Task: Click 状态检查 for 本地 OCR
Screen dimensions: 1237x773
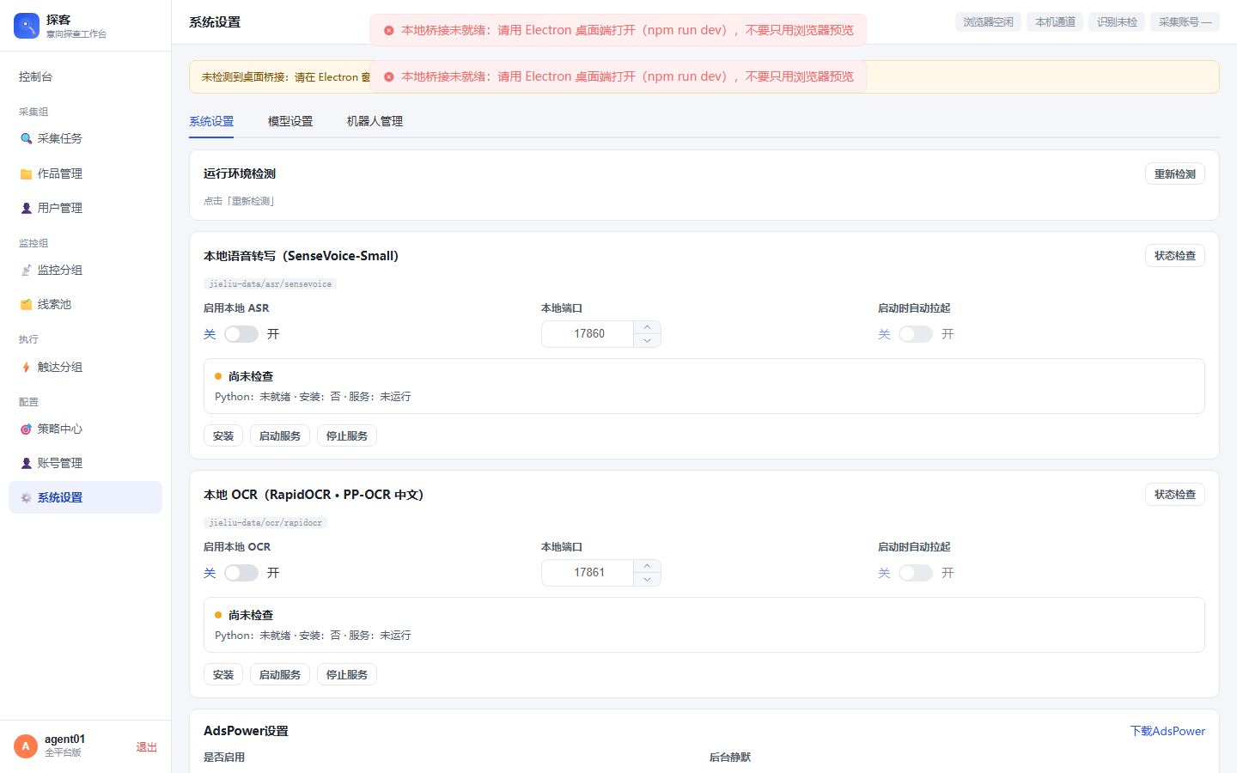Action: (x=1175, y=495)
